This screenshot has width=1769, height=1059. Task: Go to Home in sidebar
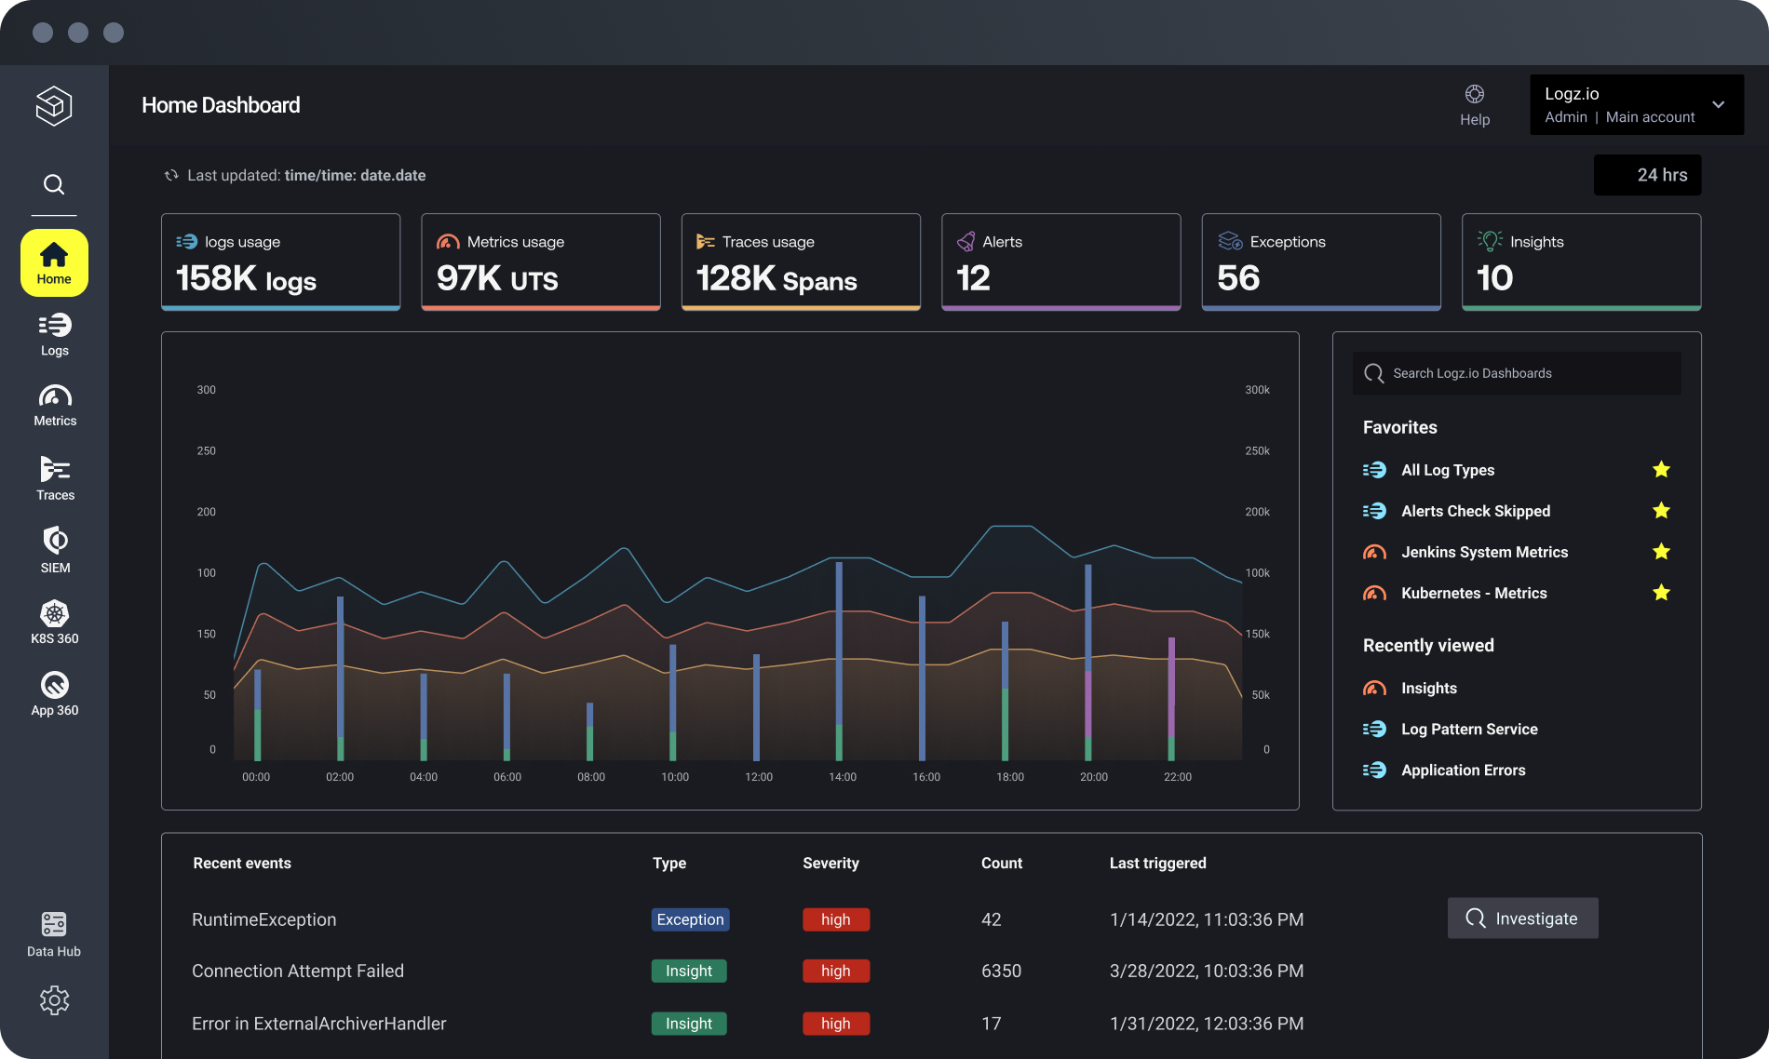54,263
